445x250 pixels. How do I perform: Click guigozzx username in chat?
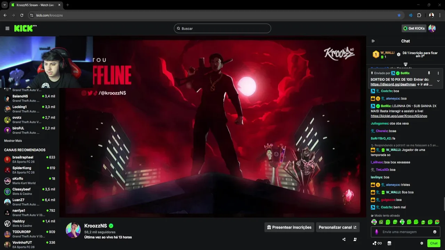click(388, 200)
